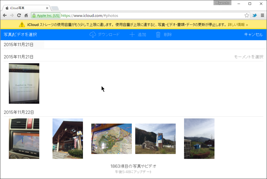Click the Miyamoto account name
The width and height of the screenshot is (267, 179).
[222, 3]
